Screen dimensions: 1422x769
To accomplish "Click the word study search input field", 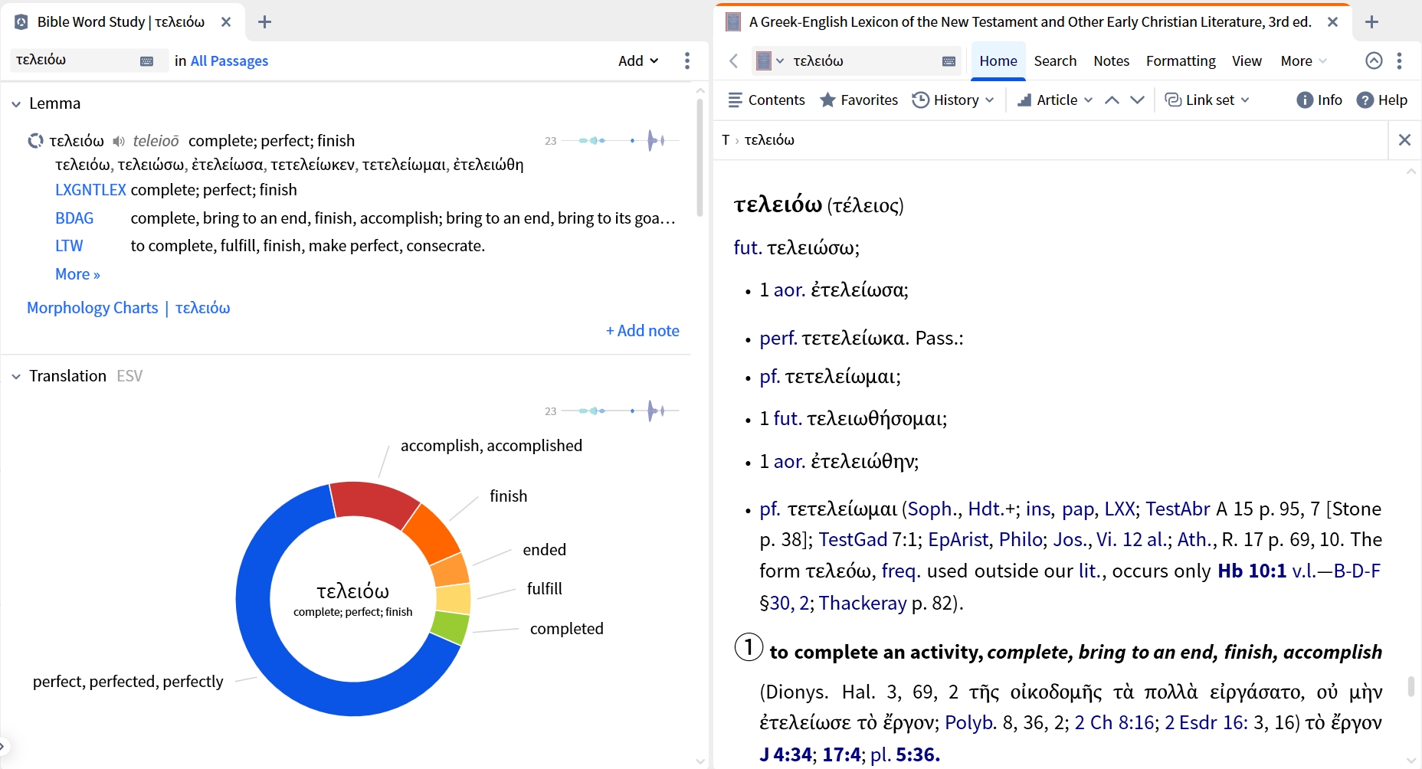I will click(75, 61).
